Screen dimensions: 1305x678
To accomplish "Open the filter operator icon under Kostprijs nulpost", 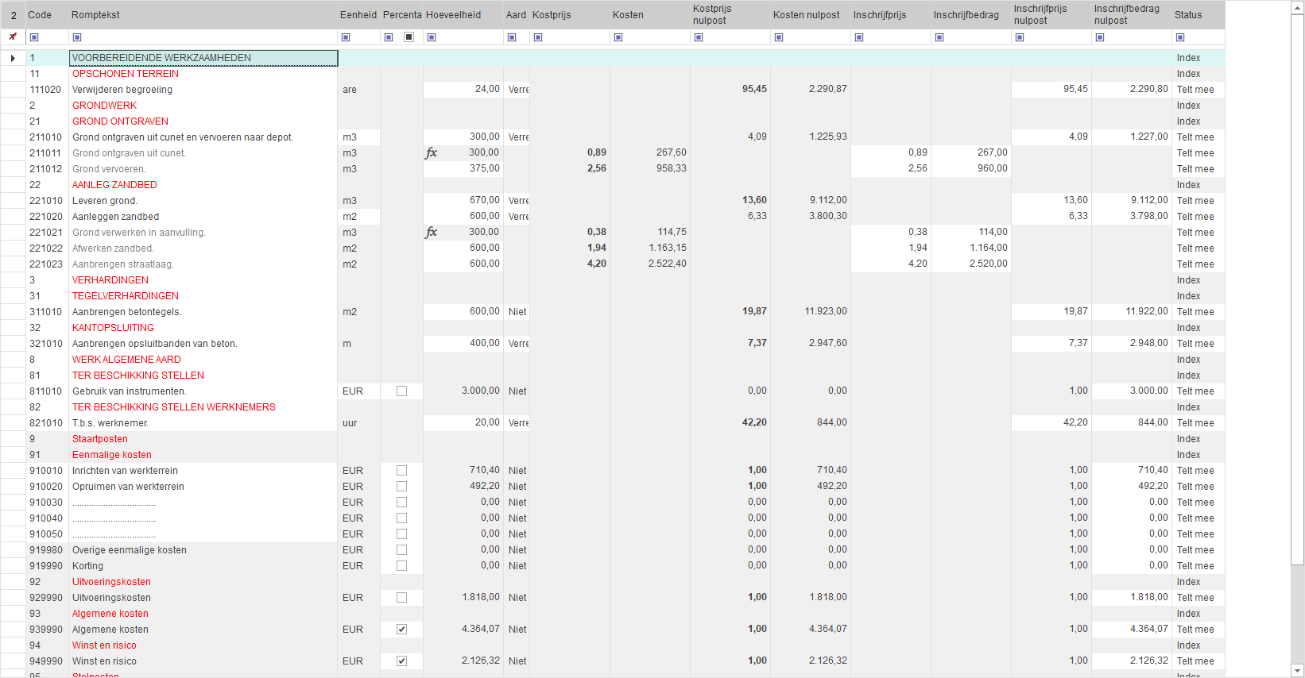I will 699,37.
